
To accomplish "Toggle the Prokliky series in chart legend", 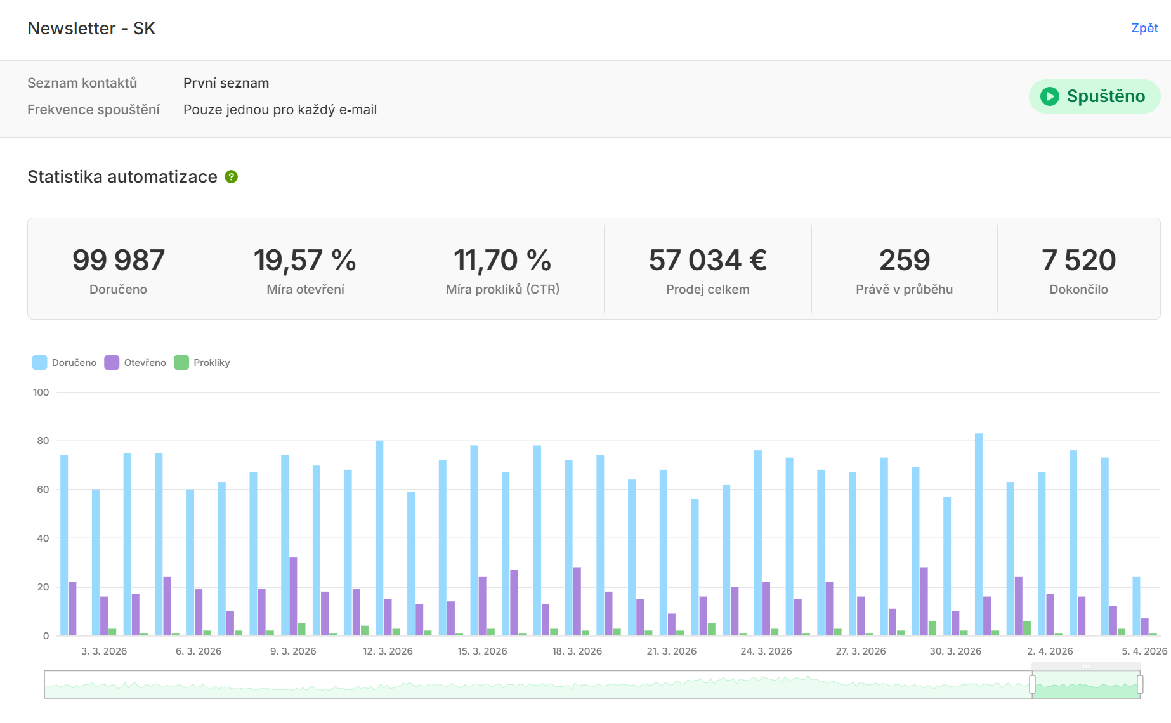I will (202, 363).
